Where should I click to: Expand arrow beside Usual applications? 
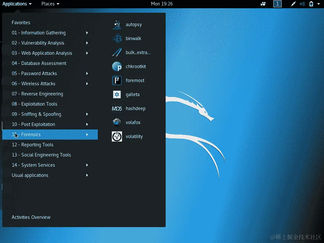(87, 175)
